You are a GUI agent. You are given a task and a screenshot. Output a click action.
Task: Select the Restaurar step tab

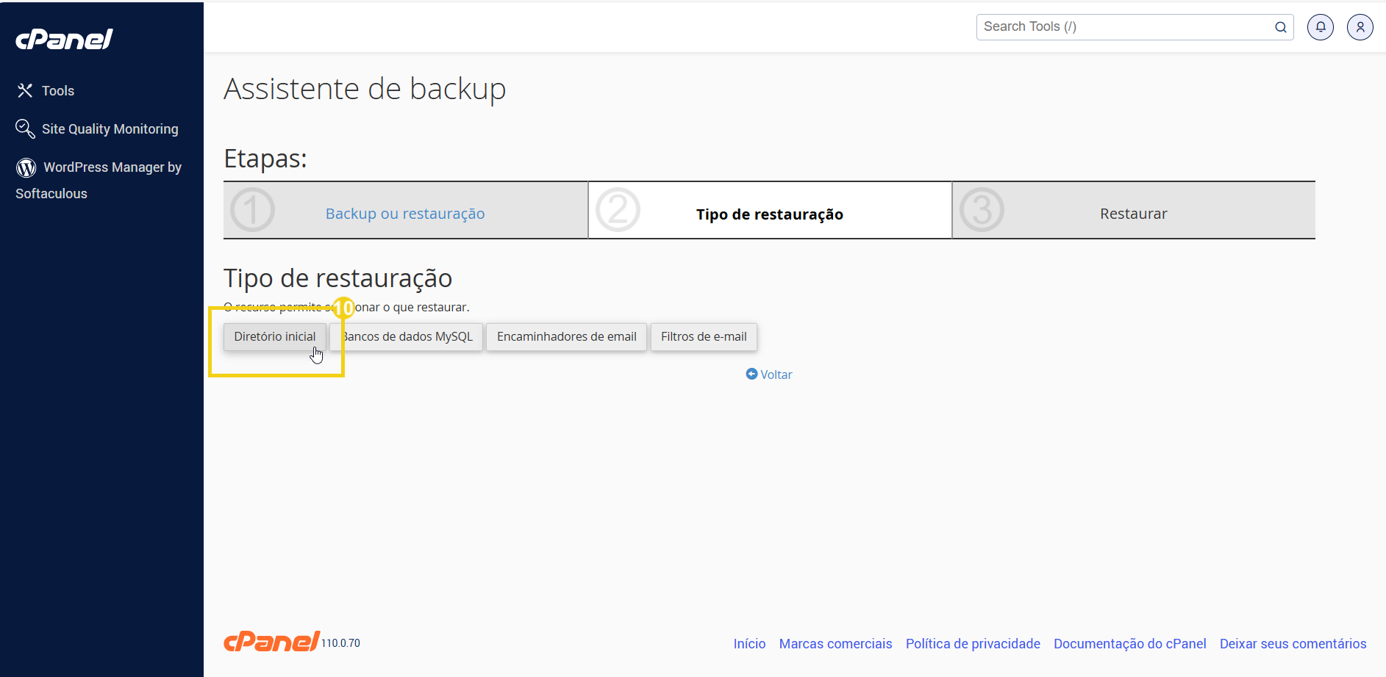[x=1134, y=211]
